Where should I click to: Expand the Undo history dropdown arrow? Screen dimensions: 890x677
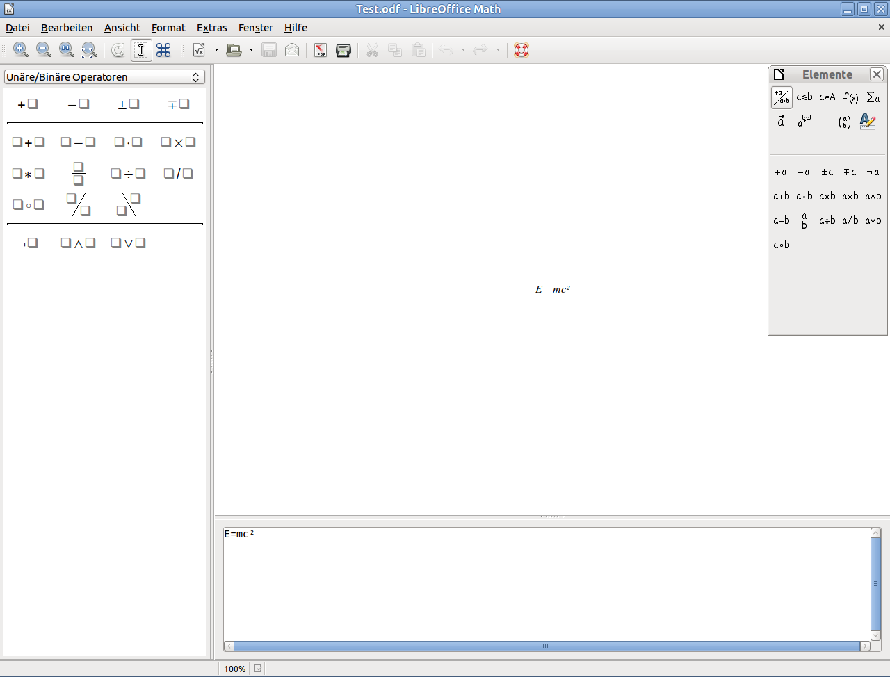pyautogui.click(x=463, y=50)
